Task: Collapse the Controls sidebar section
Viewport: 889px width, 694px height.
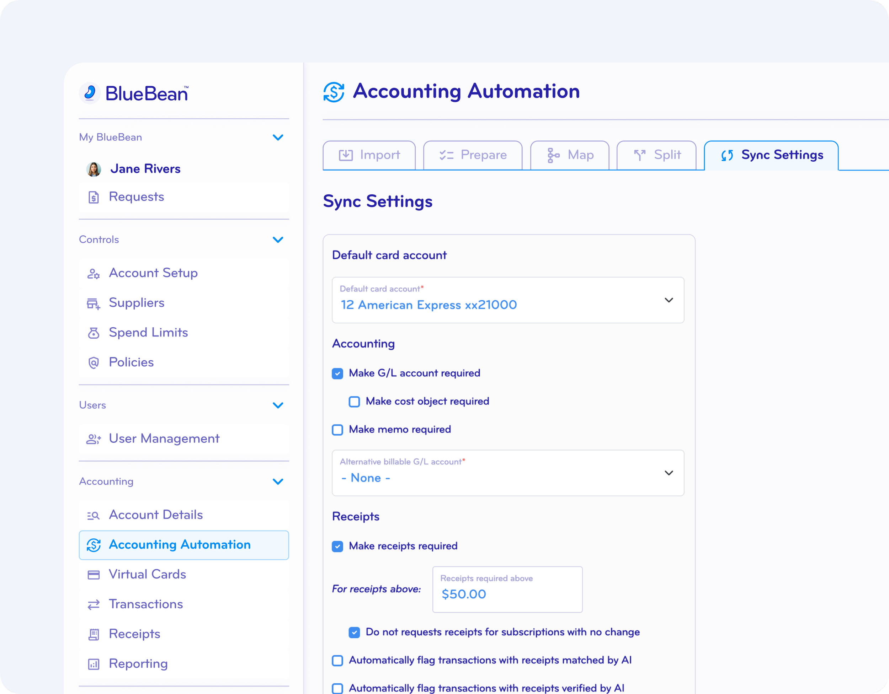Action: (x=278, y=240)
